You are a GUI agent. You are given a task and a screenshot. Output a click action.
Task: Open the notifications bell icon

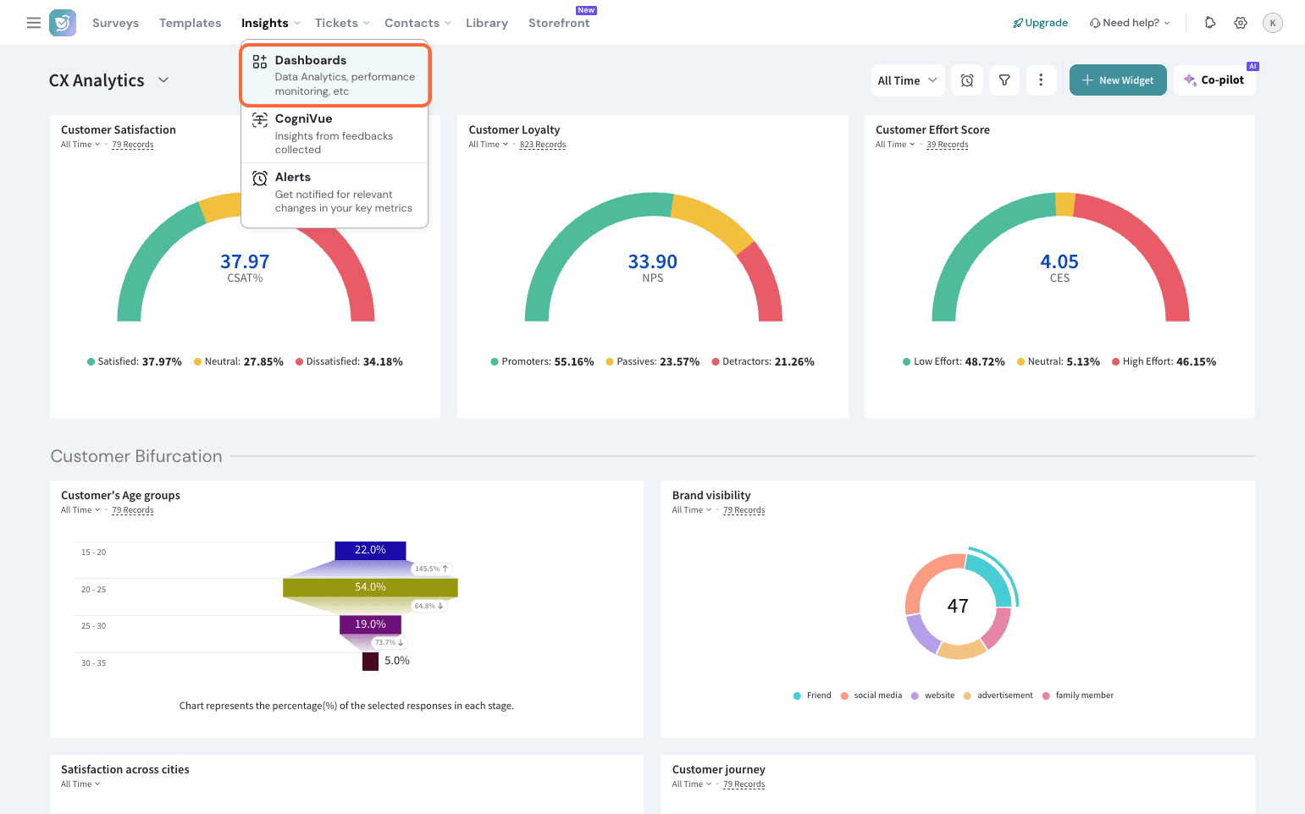(x=1210, y=23)
